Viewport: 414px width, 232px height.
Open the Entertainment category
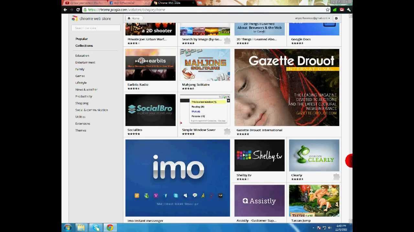[x=85, y=63]
